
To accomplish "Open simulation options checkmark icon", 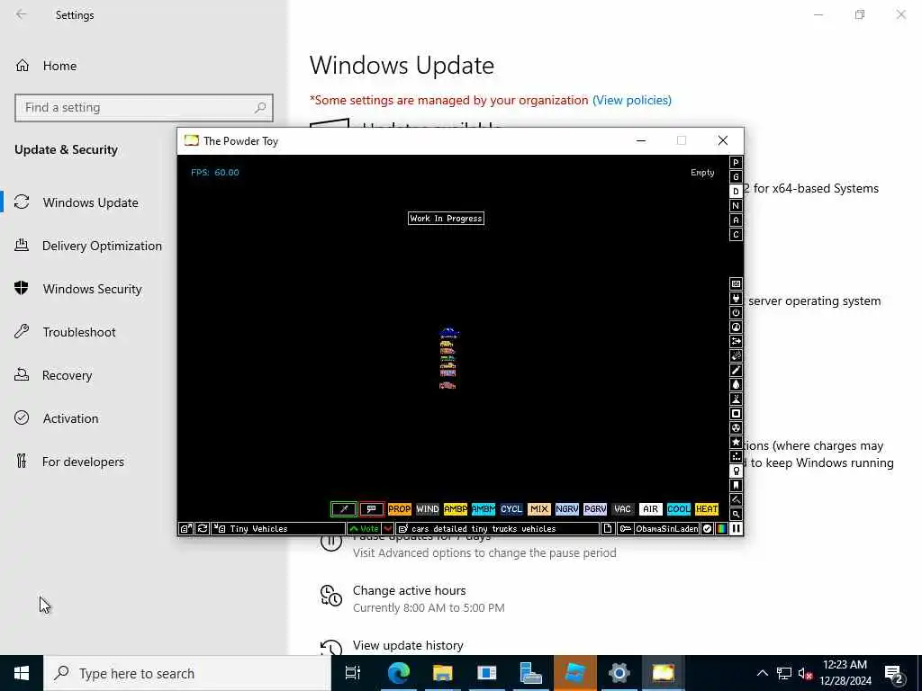I will click(708, 529).
